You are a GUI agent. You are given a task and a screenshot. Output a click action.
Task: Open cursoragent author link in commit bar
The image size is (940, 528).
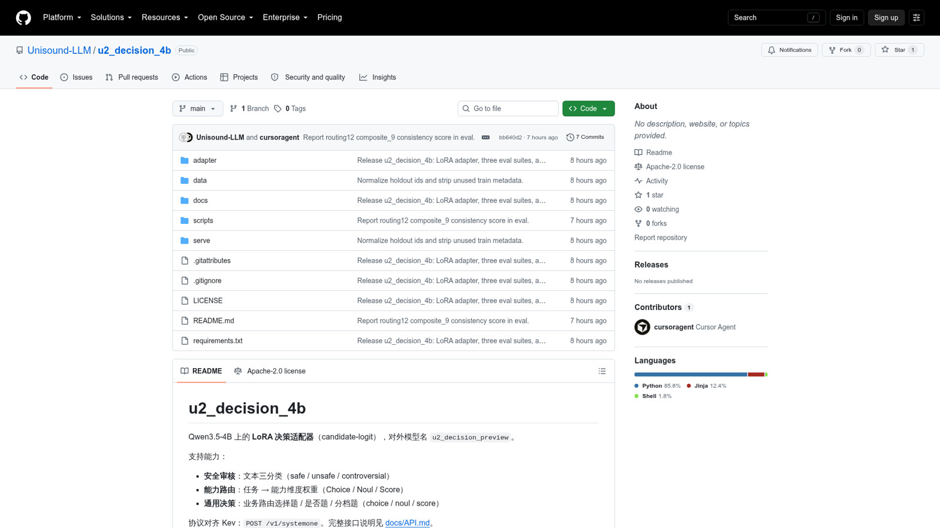pos(279,138)
